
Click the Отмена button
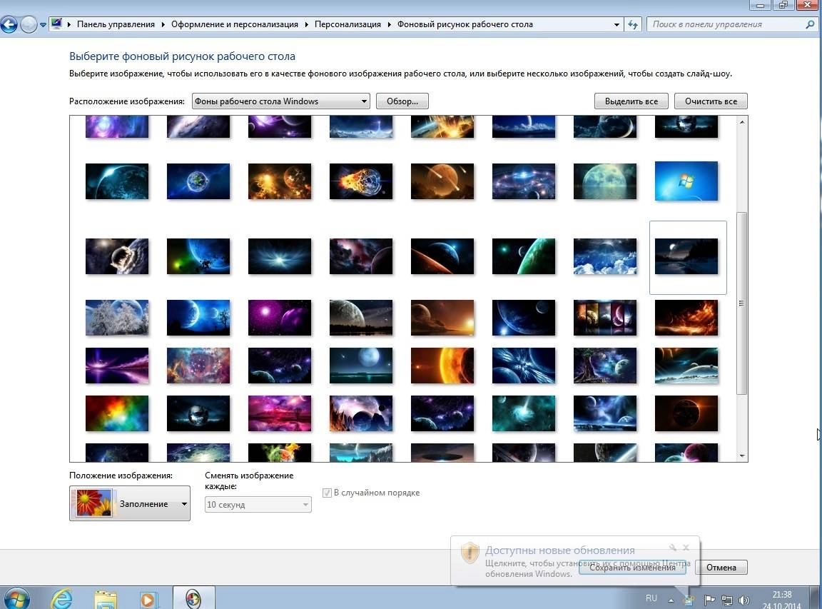tap(721, 567)
